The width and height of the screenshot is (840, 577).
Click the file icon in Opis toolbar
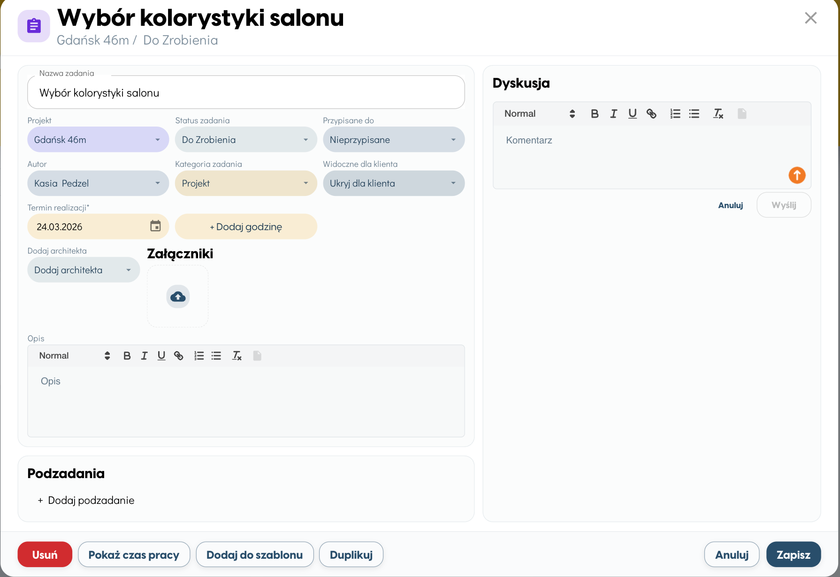257,356
